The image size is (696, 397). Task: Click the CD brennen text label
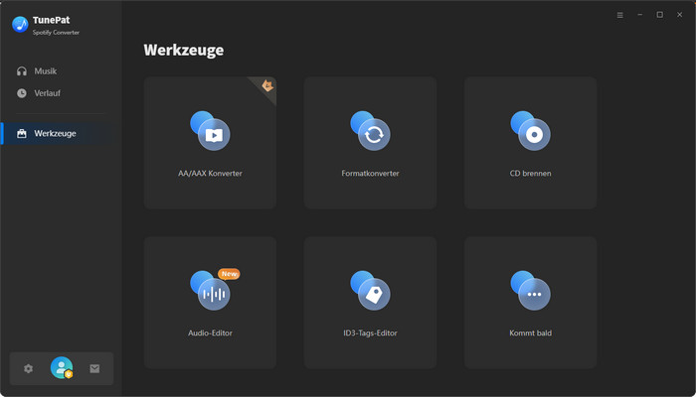(530, 173)
